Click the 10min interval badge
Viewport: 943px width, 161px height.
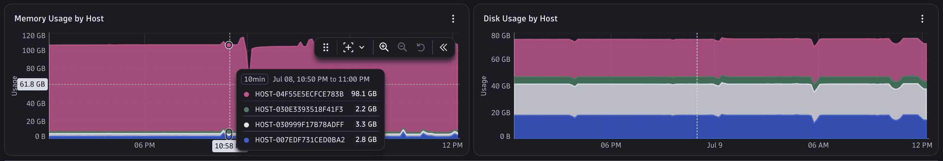pyautogui.click(x=254, y=79)
